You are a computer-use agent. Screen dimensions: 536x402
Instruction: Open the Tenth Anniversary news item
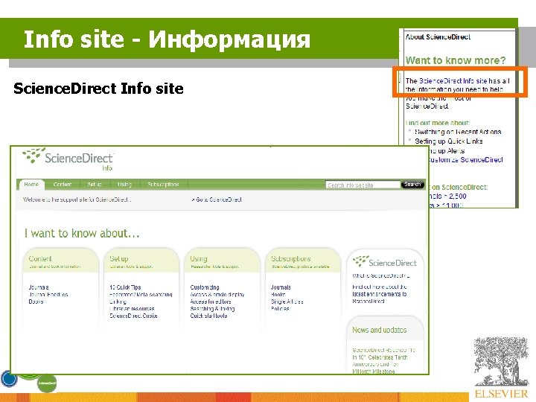(383, 360)
